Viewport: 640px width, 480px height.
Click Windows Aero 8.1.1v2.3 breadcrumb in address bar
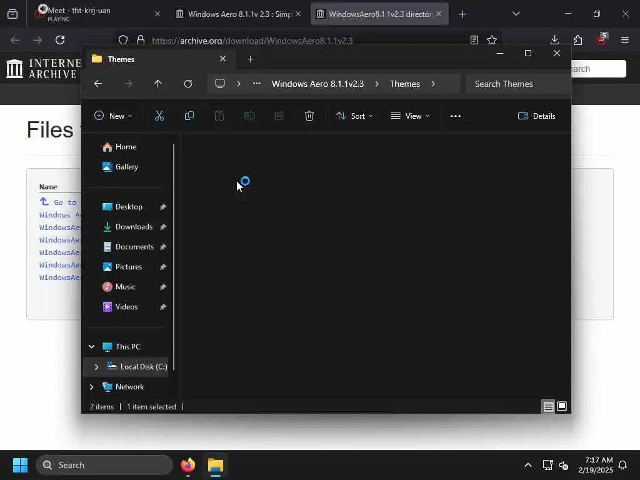click(317, 84)
